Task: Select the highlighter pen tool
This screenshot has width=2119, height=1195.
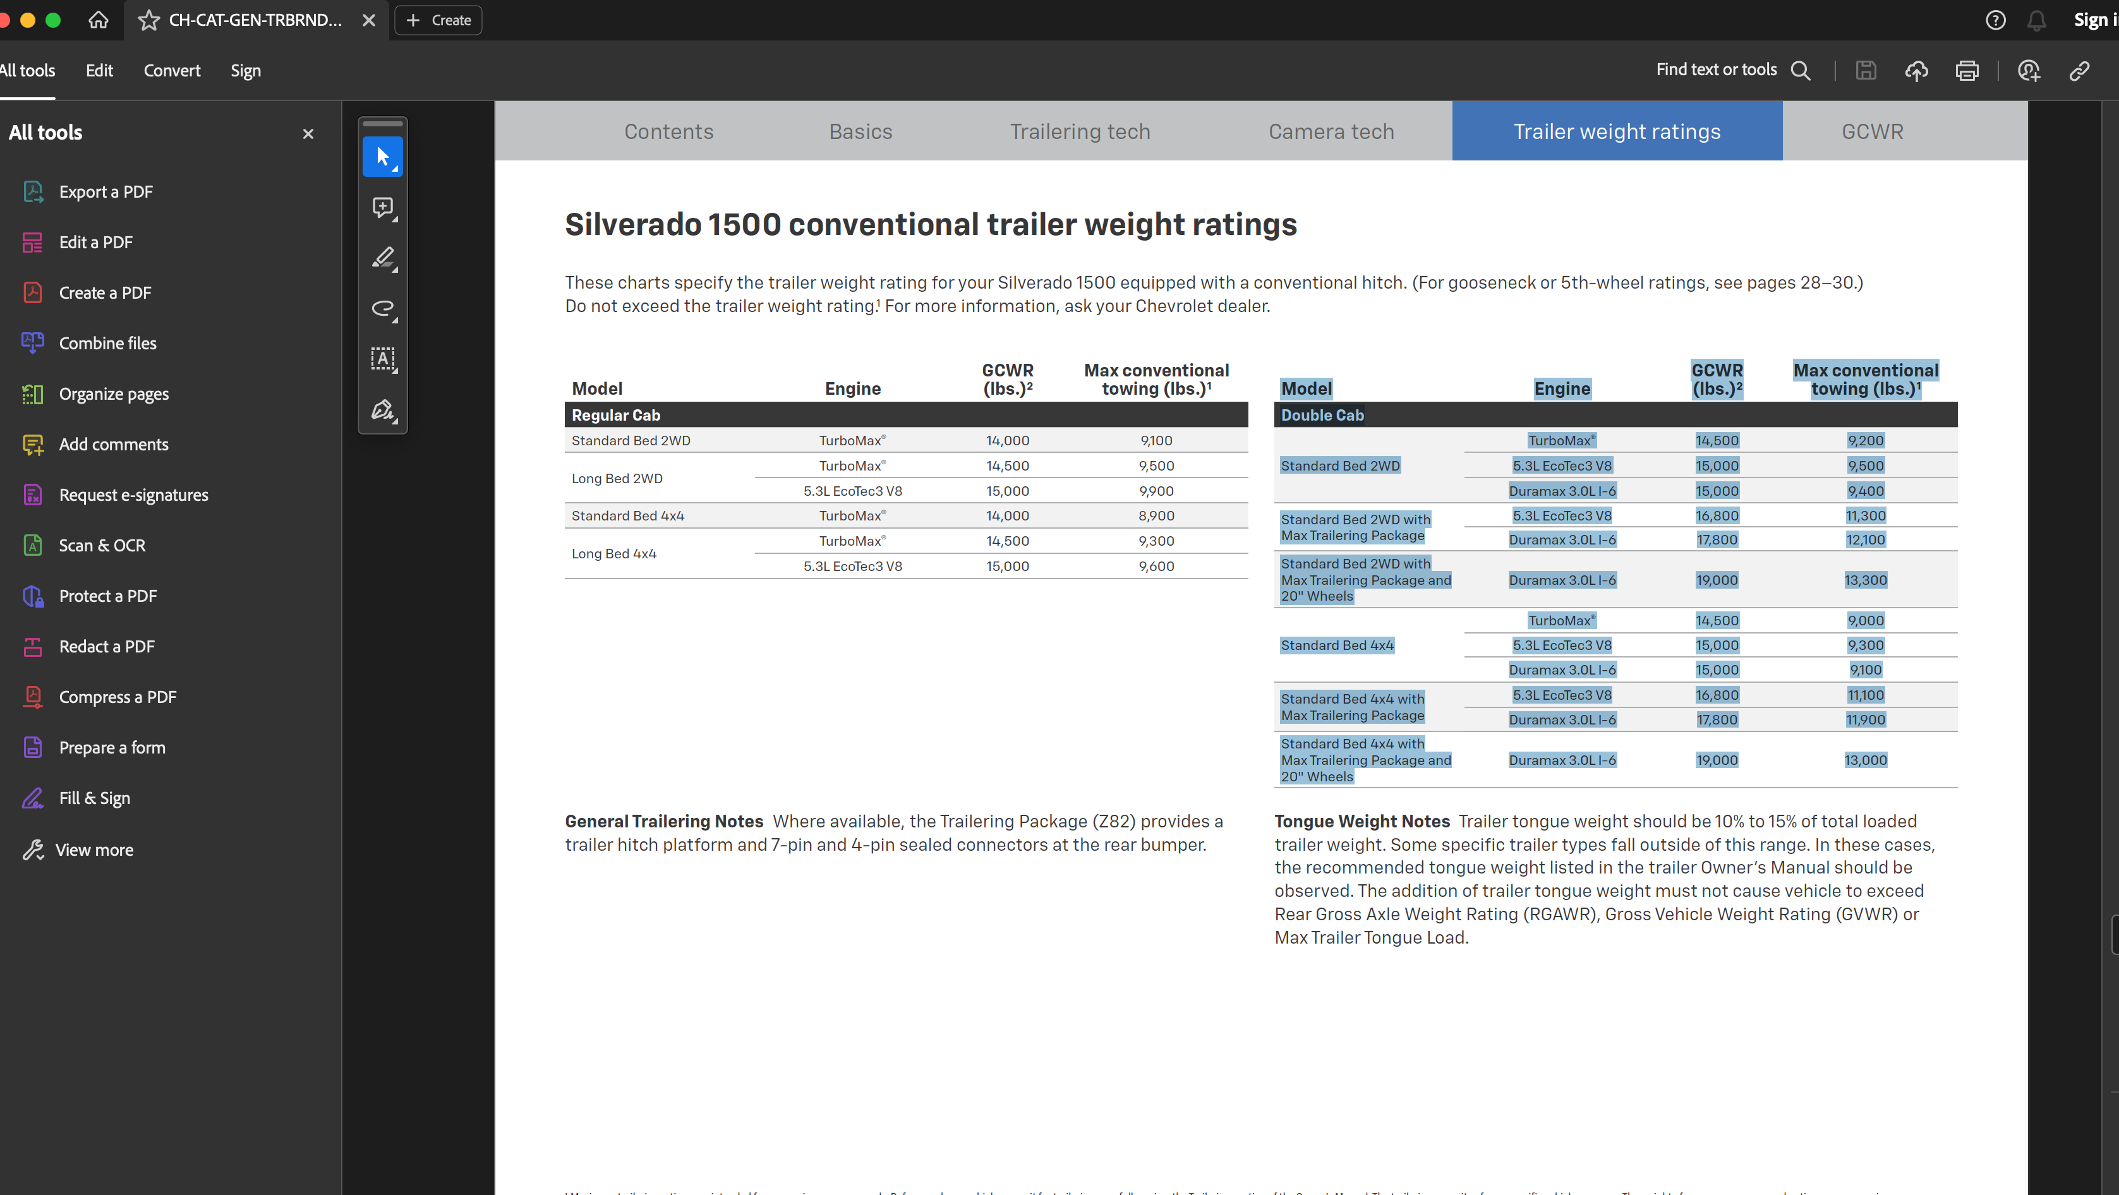Action: (382, 258)
